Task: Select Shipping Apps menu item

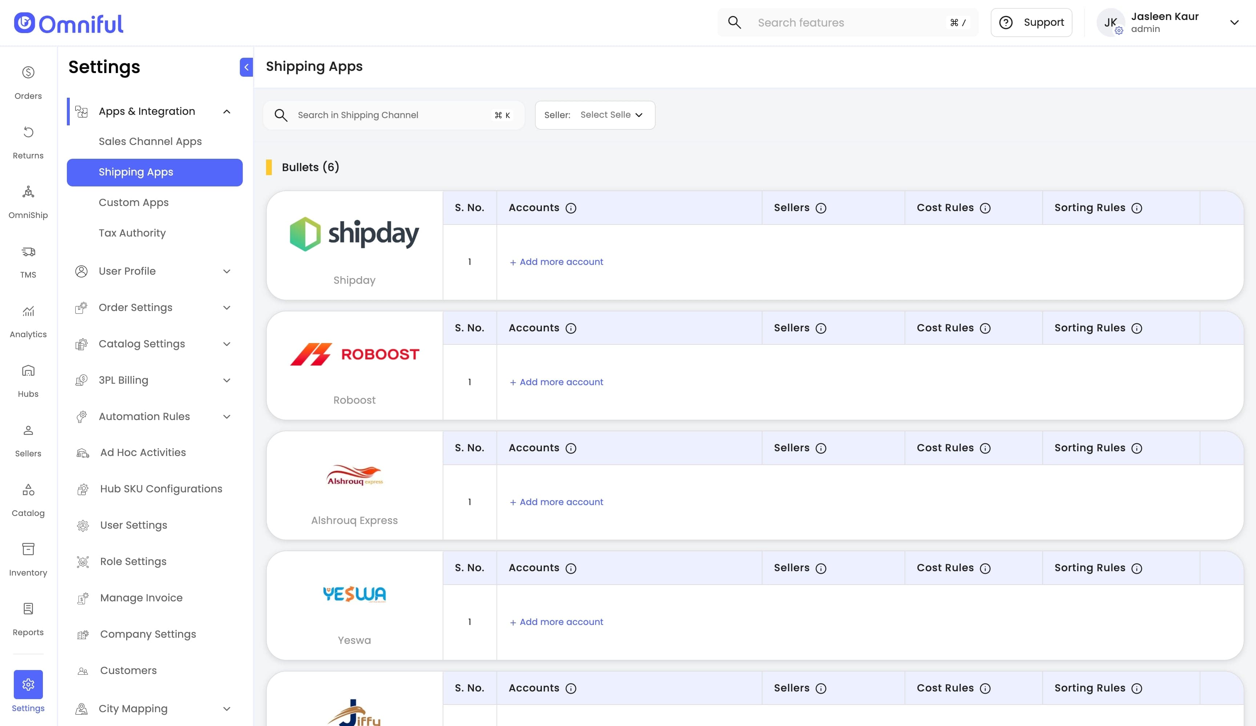Action: (x=154, y=172)
